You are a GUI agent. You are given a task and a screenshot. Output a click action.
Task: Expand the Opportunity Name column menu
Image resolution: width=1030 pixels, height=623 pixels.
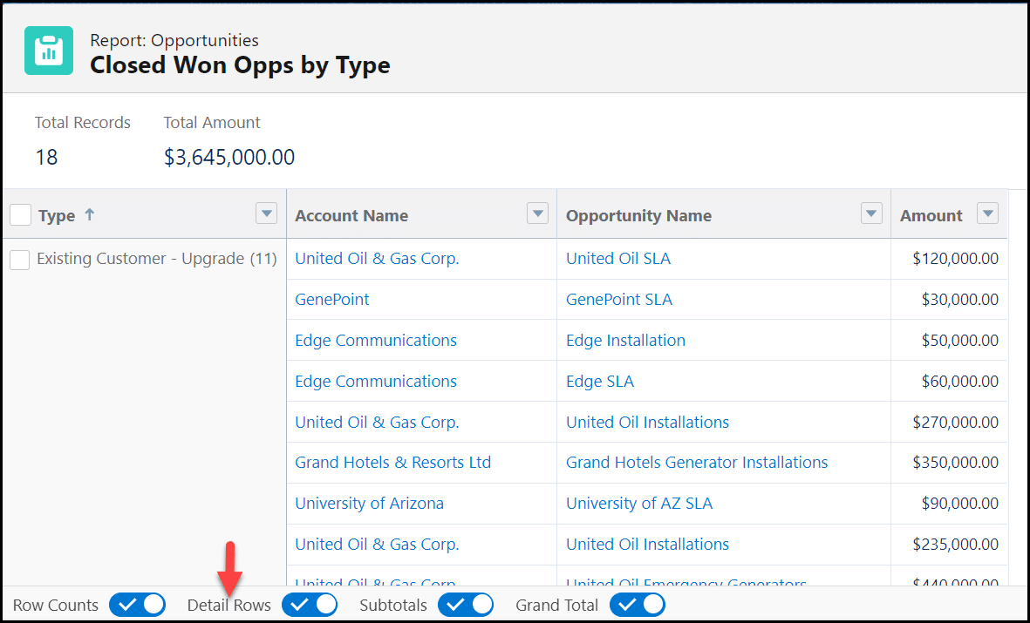pyautogui.click(x=870, y=213)
